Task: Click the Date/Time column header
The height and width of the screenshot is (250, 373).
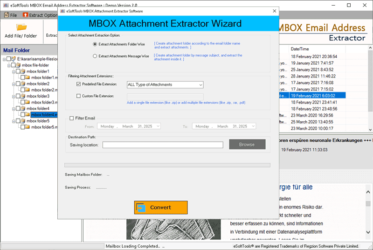Action: click(317, 49)
